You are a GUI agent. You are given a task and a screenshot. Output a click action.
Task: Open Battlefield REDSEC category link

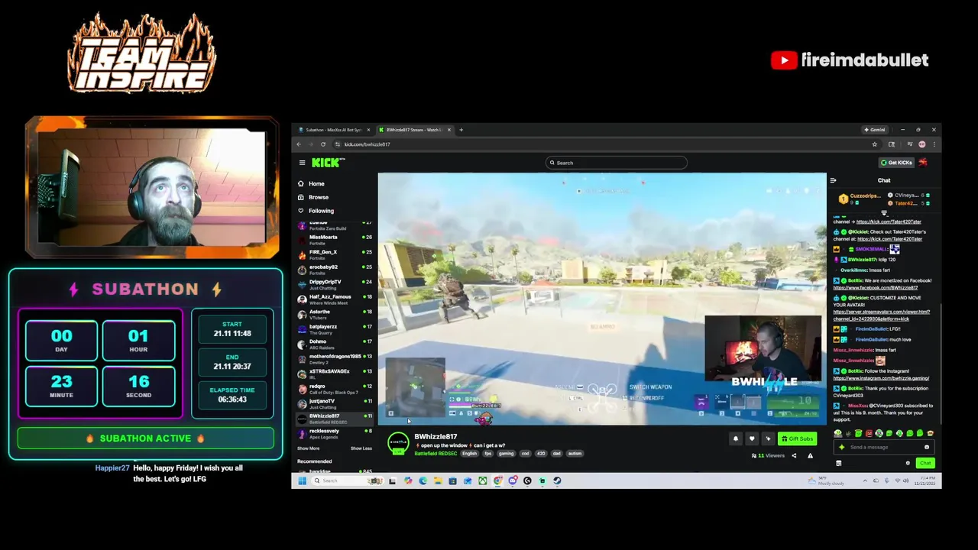tap(436, 454)
